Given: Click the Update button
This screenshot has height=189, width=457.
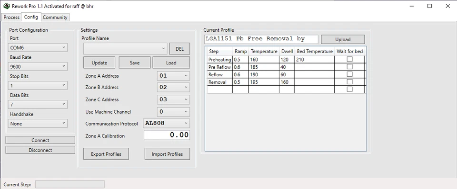Looking at the screenshot, I should tap(99, 63).
